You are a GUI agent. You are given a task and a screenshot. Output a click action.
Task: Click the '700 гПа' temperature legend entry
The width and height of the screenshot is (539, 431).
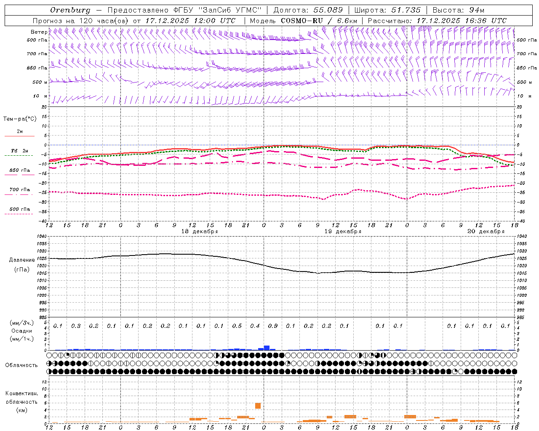19,190
